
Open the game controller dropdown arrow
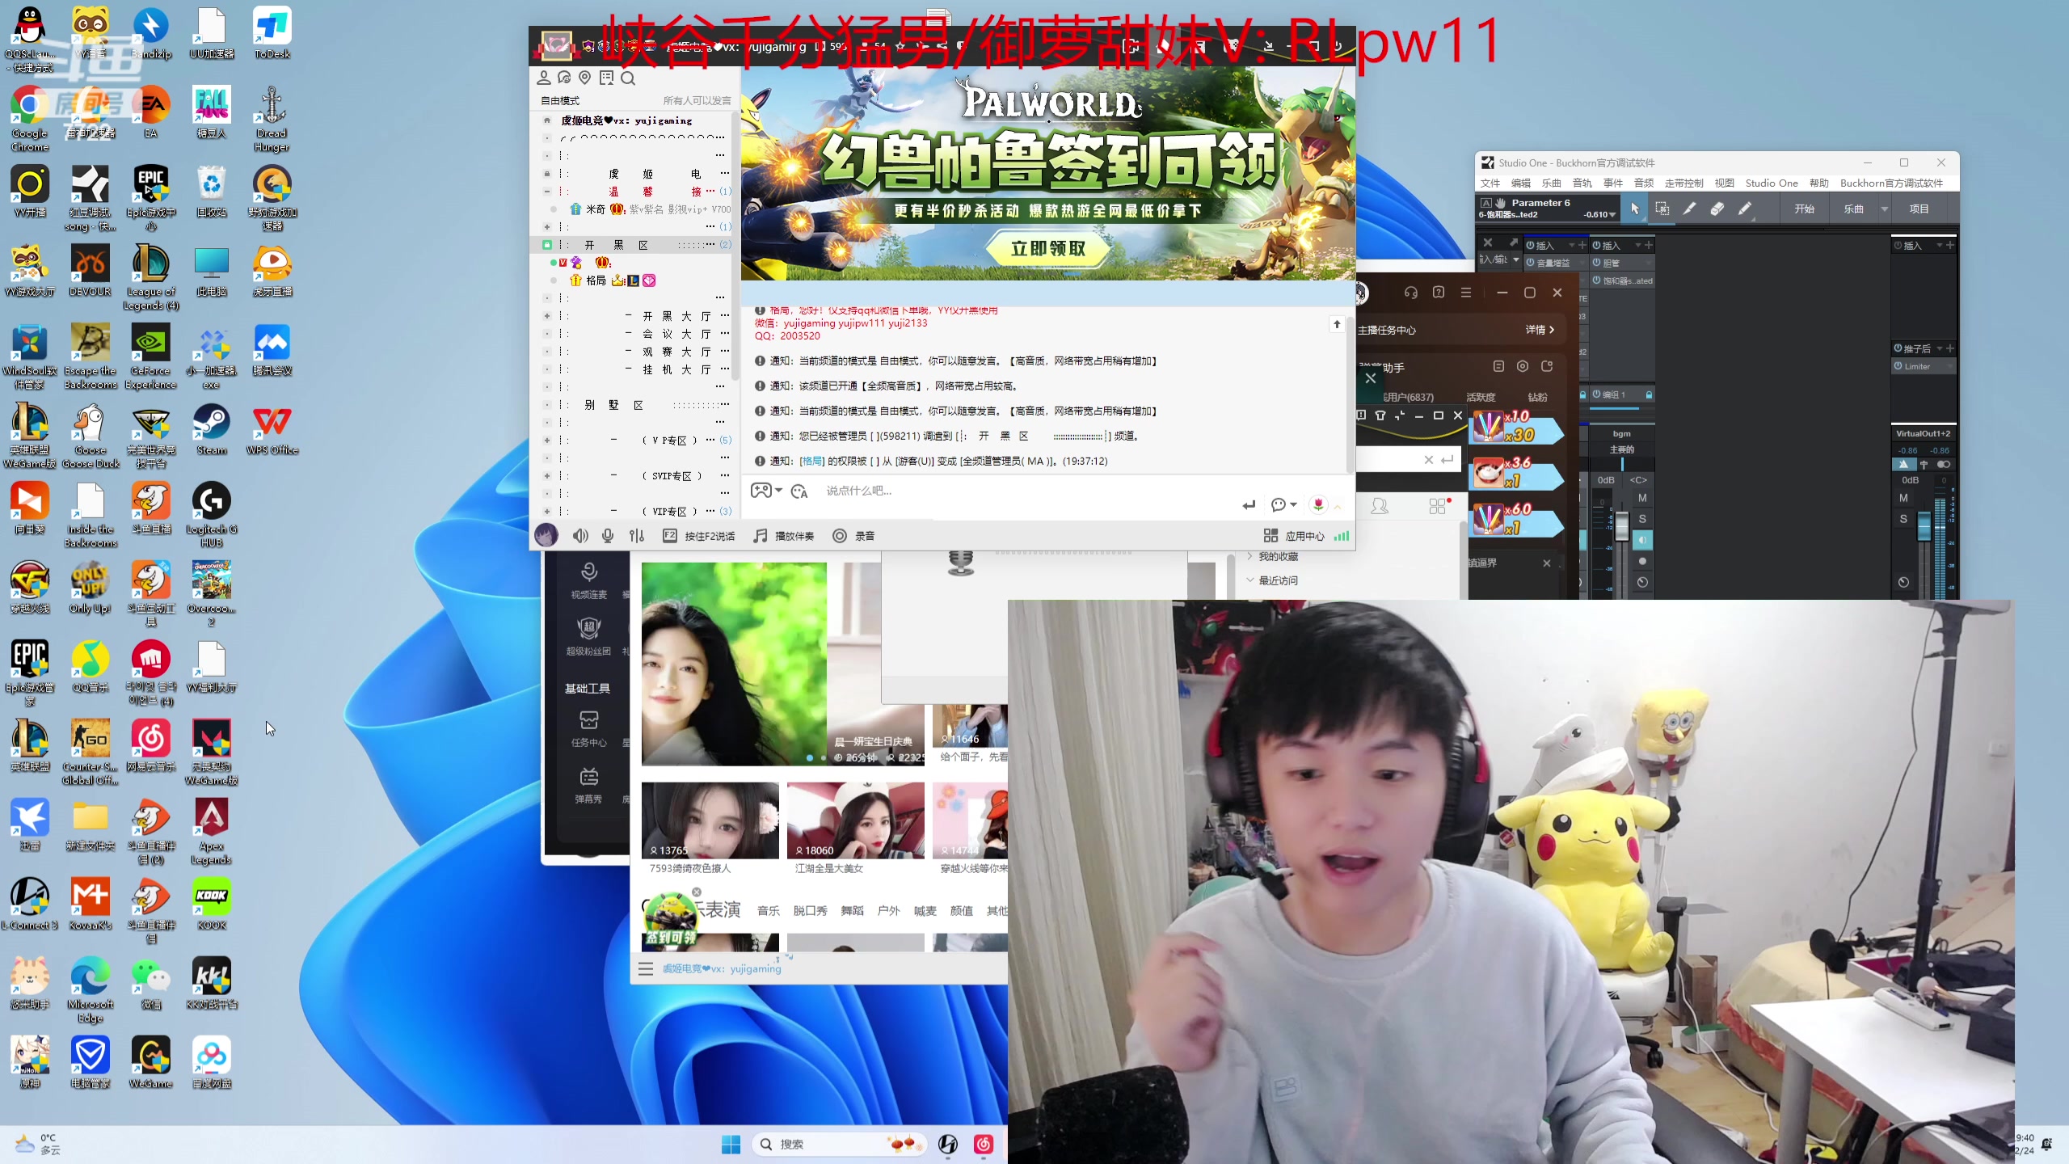(779, 491)
